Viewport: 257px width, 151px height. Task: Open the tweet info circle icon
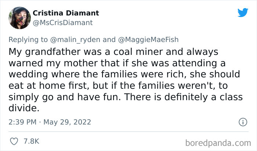(242, 122)
